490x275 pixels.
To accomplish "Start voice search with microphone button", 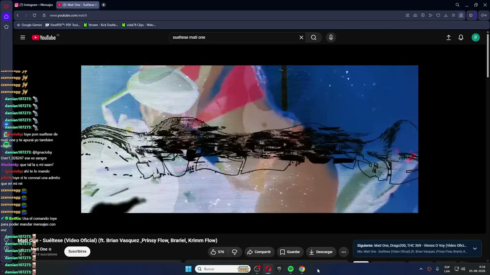I will [331, 37].
